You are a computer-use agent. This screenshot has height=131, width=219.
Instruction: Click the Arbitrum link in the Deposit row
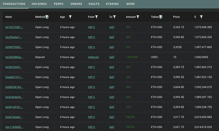point(93,57)
